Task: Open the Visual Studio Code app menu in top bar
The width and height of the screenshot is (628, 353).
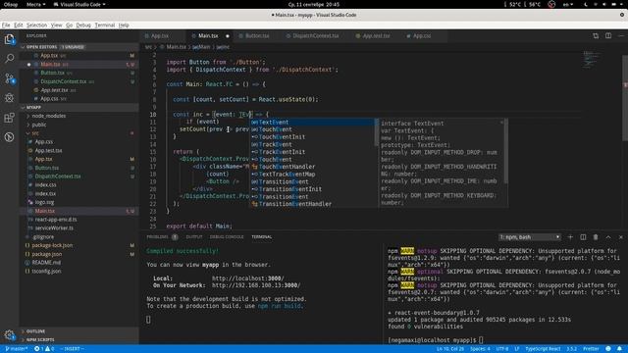Action: 79,4
